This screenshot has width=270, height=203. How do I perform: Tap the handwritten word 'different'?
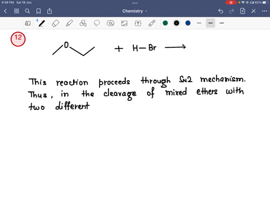73,106
